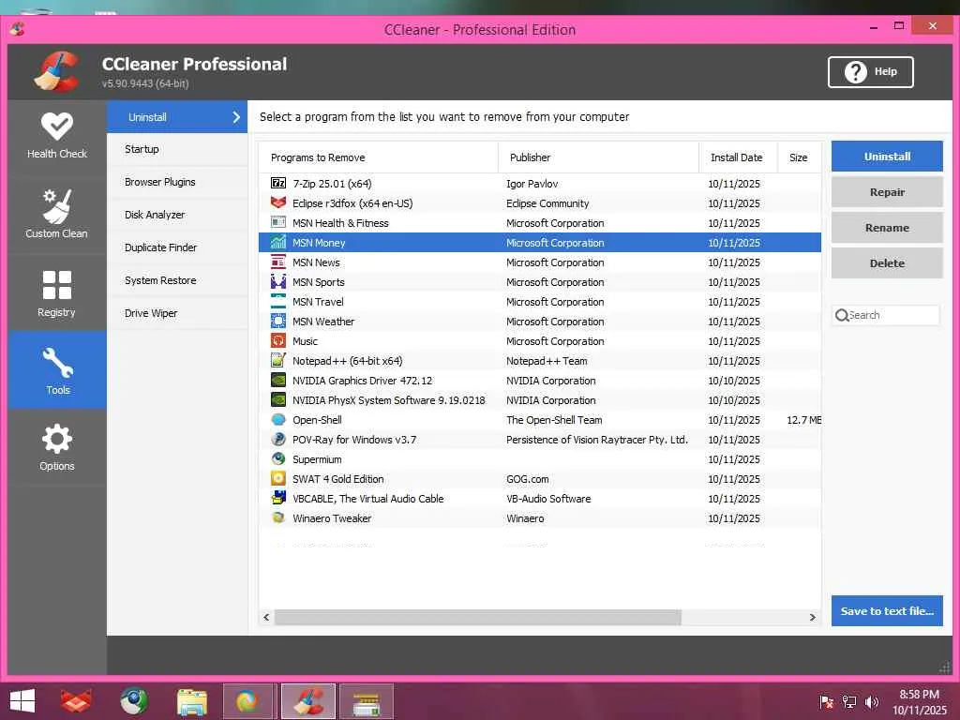Select the Eclipse r3dfox (x64 en-US) name

pyautogui.click(x=352, y=203)
